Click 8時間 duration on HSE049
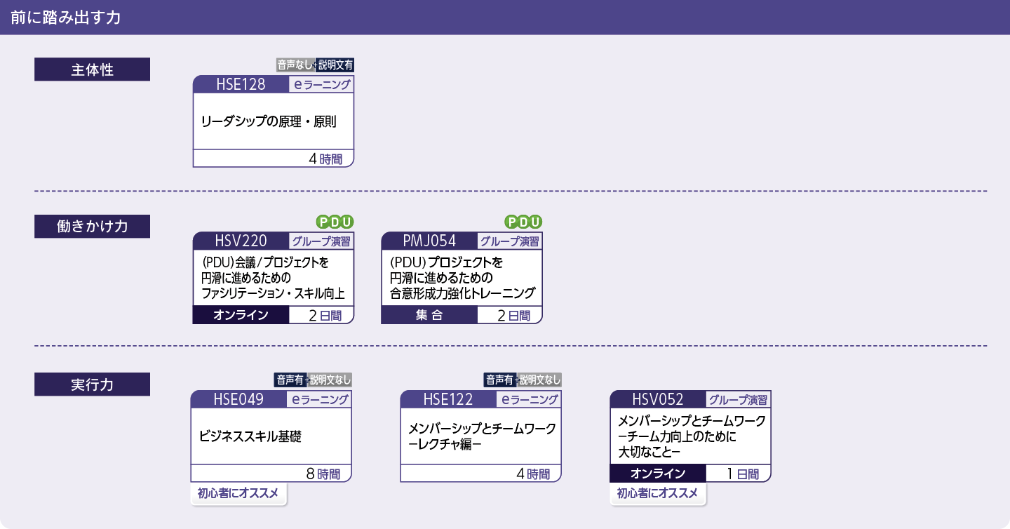The image size is (1010, 529). point(323,474)
